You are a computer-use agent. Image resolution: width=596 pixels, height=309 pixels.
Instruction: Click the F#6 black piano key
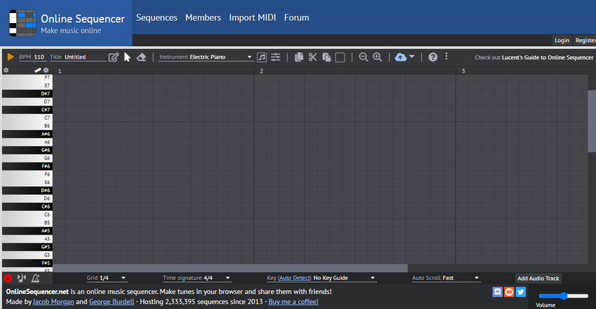(27, 166)
